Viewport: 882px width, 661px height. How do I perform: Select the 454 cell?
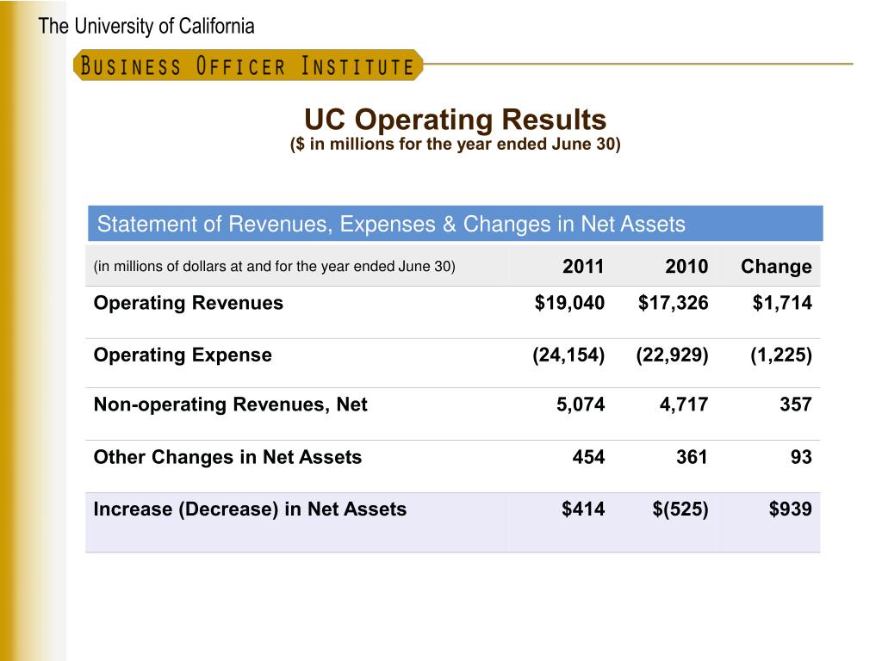pyautogui.click(x=588, y=457)
